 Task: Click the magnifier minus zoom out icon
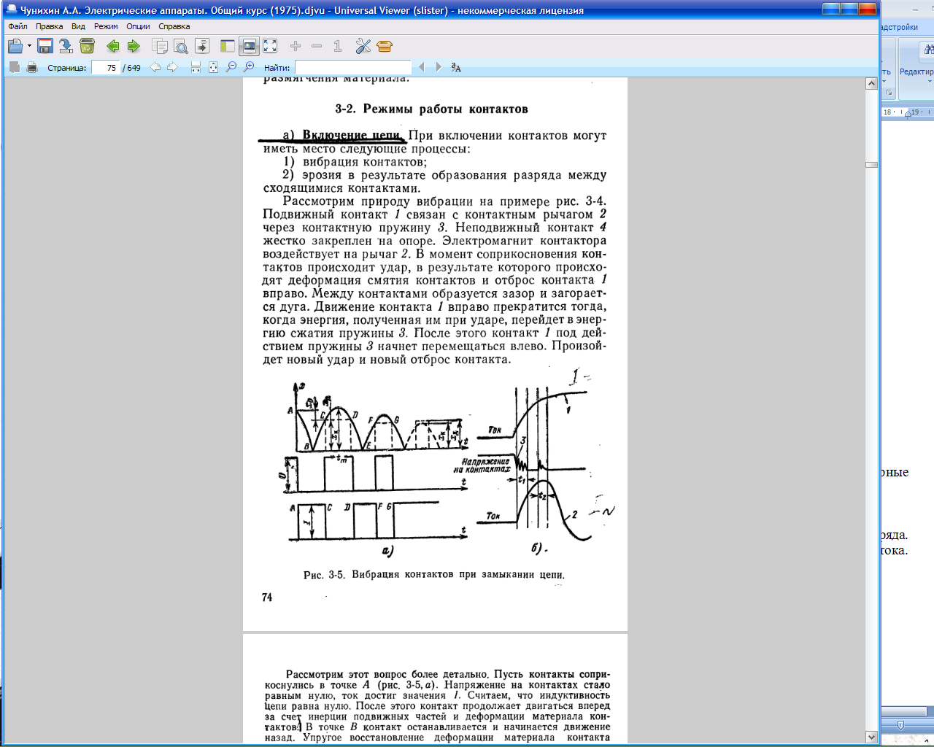[x=231, y=67]
